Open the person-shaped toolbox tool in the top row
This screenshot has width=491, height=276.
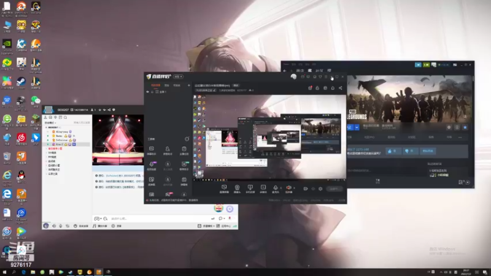point(168,150)
